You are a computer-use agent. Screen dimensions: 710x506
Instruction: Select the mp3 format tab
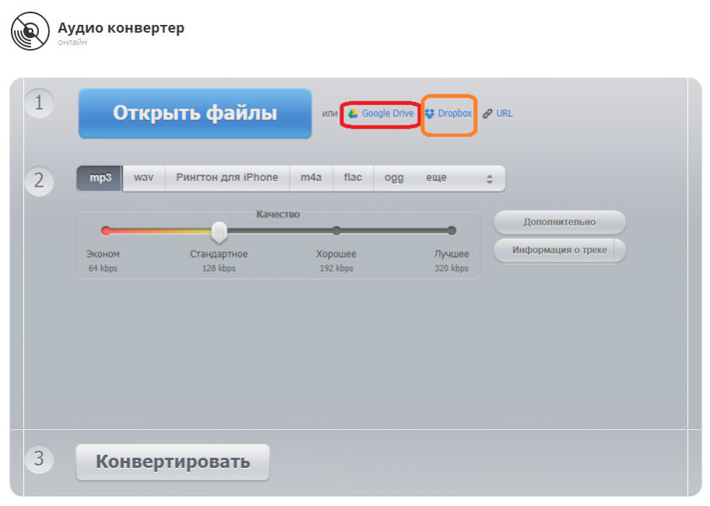[x=100, y=177]
